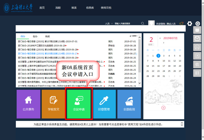Click the speaker notification icon
Image resolution: width=204 pixels, height=140 pixels.
coord(182,24)
